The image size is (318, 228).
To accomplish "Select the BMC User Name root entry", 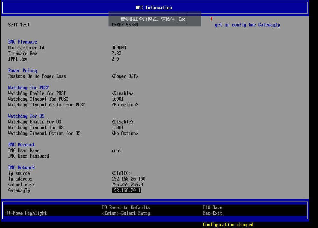I will click(116, 150).
